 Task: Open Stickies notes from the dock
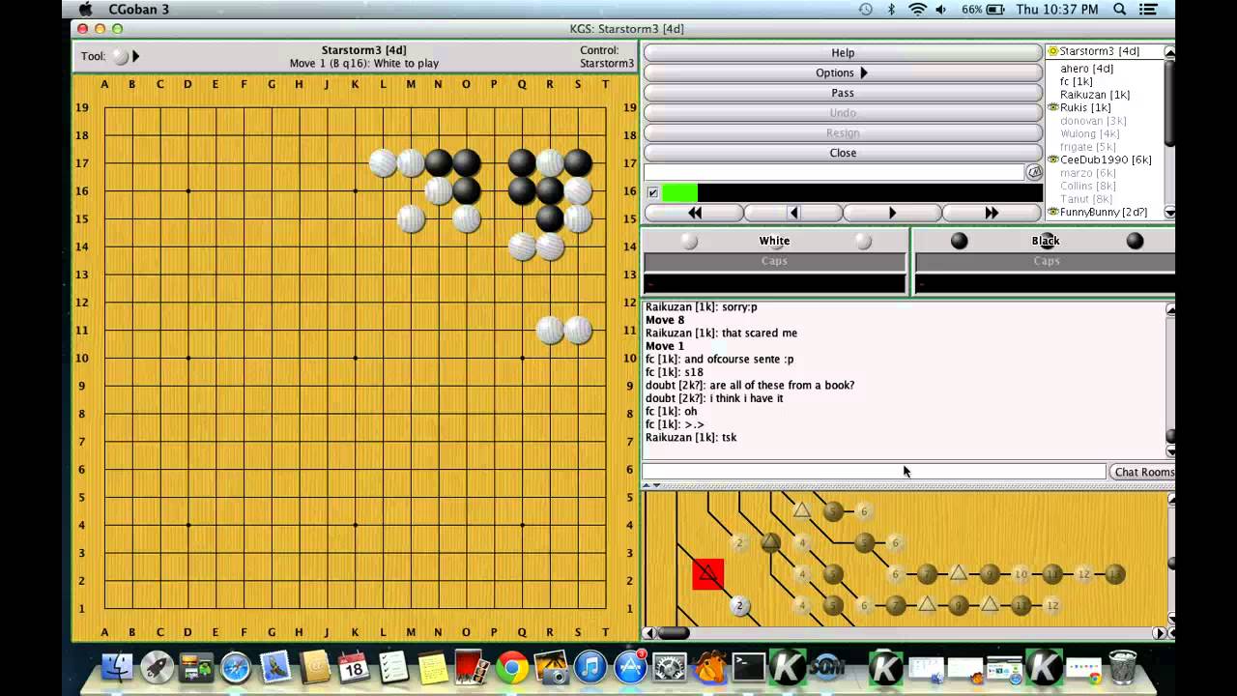(x=433, y=668)
